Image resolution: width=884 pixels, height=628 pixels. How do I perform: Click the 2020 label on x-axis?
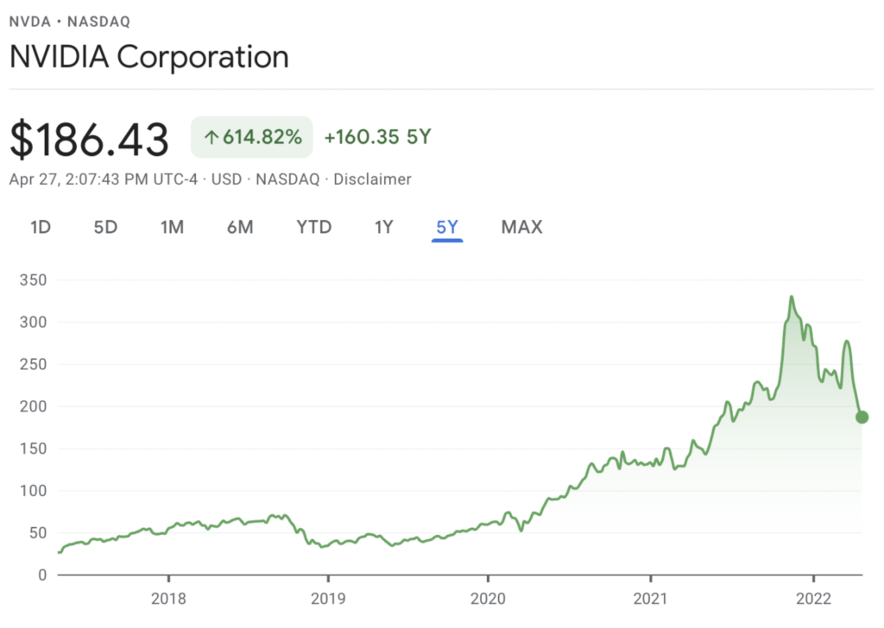(x=488, y=600)
